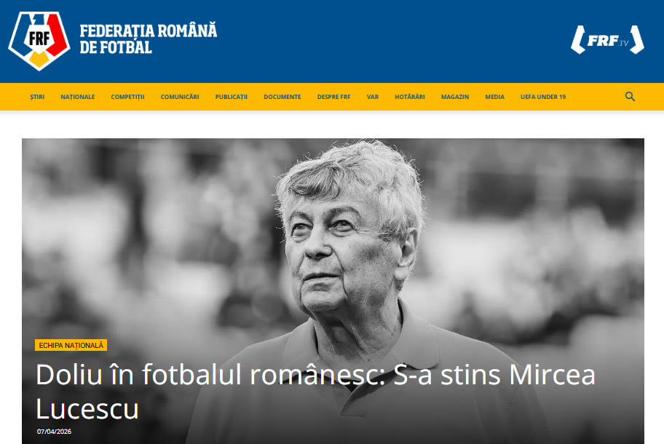The width and height of the screenshot is (664, 444).
Task: Open the search magnifier icon
Action: (630, 97)
